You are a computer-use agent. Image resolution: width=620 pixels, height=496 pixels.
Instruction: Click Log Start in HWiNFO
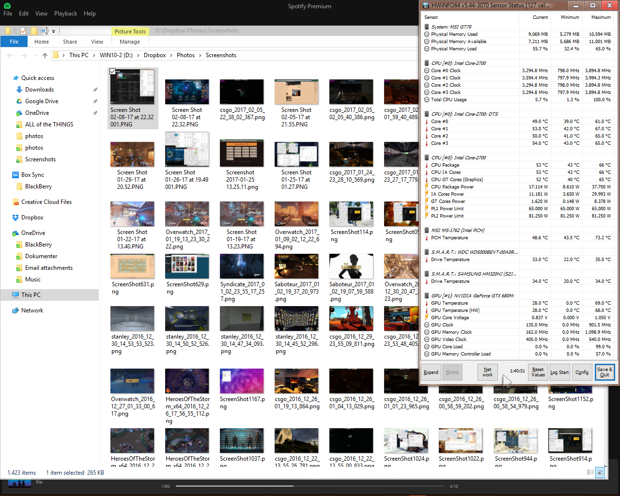pyautogui.click(x=560, y=372)
